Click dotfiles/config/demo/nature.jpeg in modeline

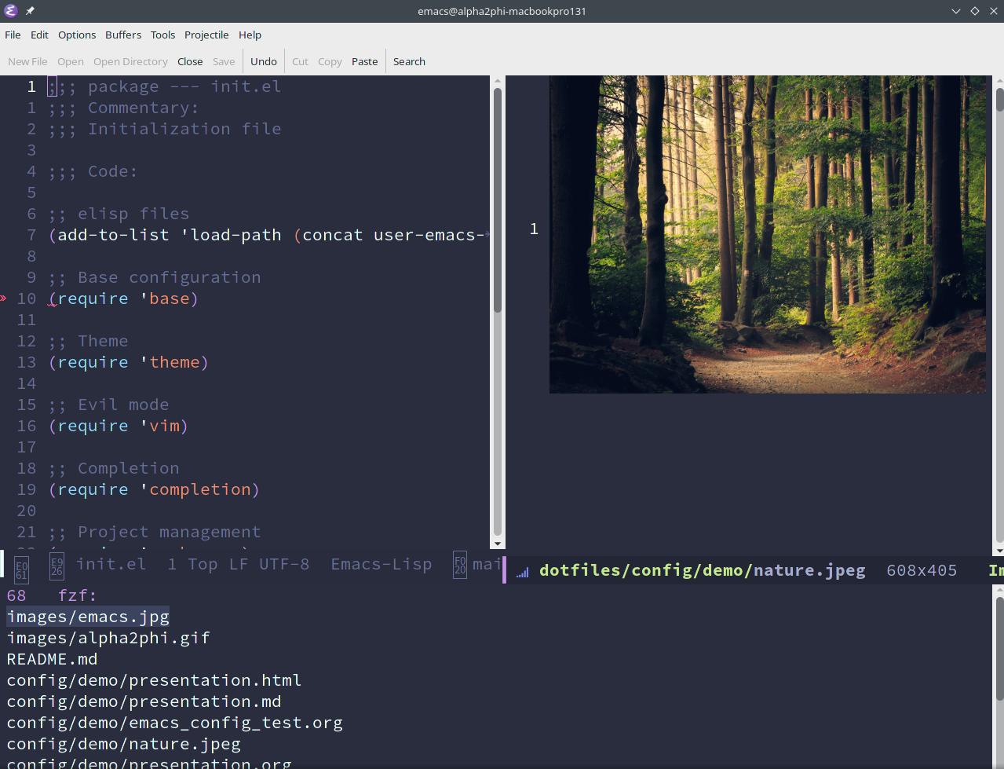(702, 570)
